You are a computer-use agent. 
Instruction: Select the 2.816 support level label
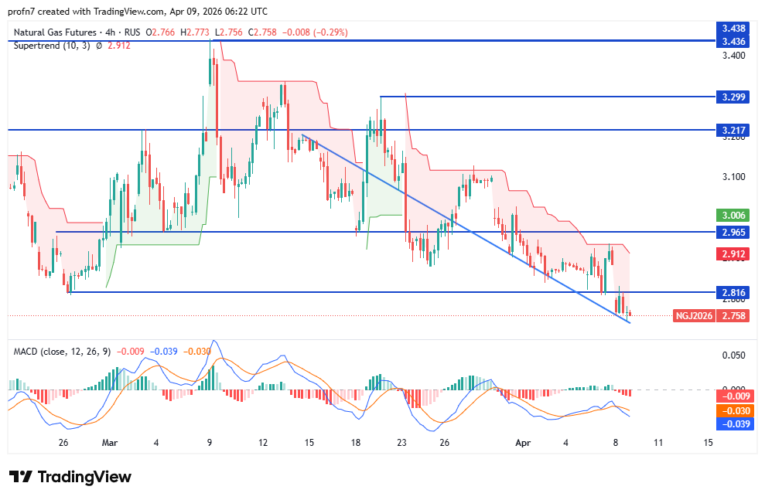click(733, 292)
